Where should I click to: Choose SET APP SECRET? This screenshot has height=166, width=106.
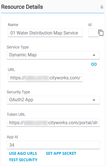click(61, 153)
